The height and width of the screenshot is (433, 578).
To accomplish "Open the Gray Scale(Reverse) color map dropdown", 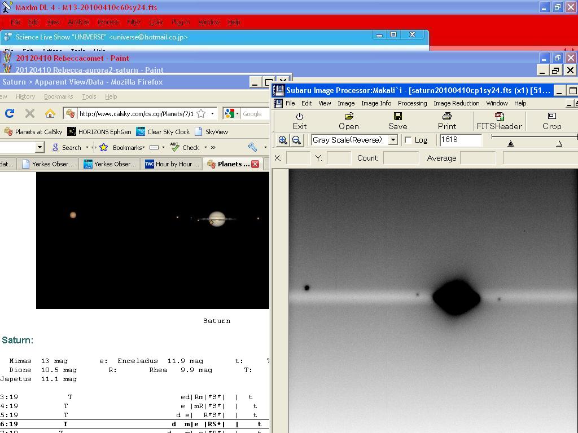I will [393, 140].
